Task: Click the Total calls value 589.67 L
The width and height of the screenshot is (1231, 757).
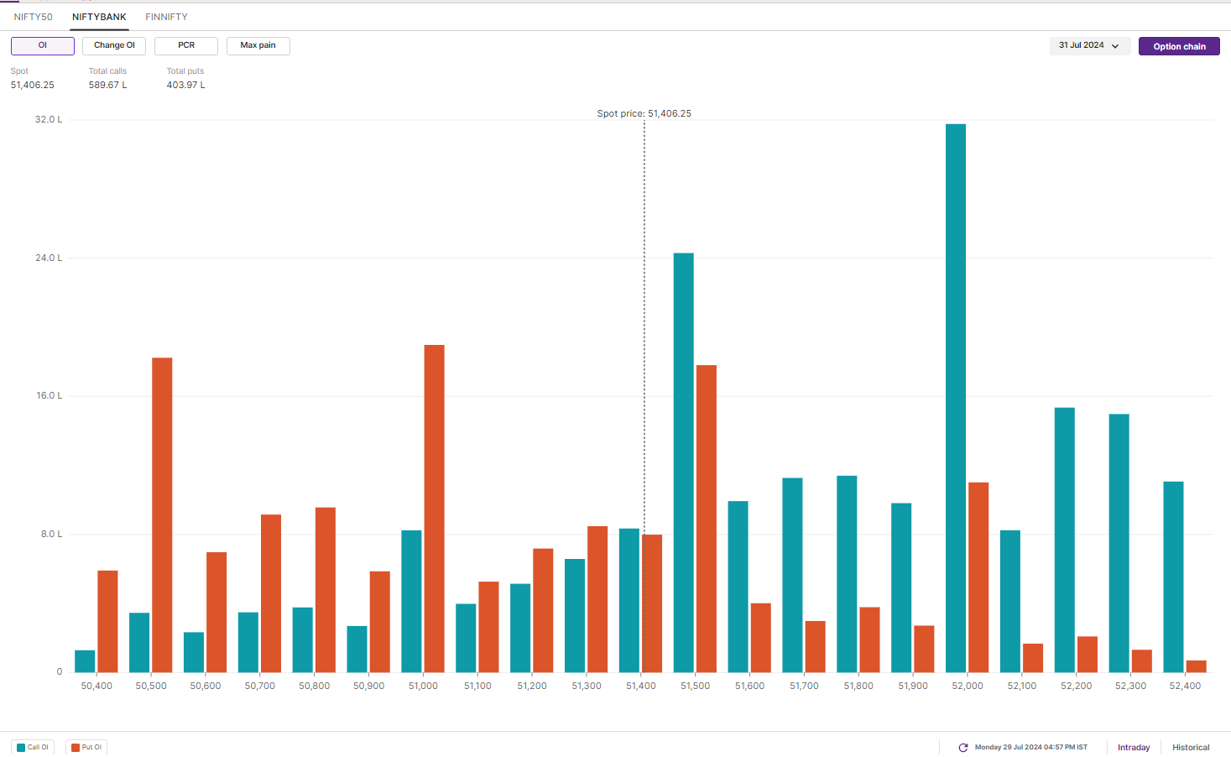Action: [x=108, y=85]
